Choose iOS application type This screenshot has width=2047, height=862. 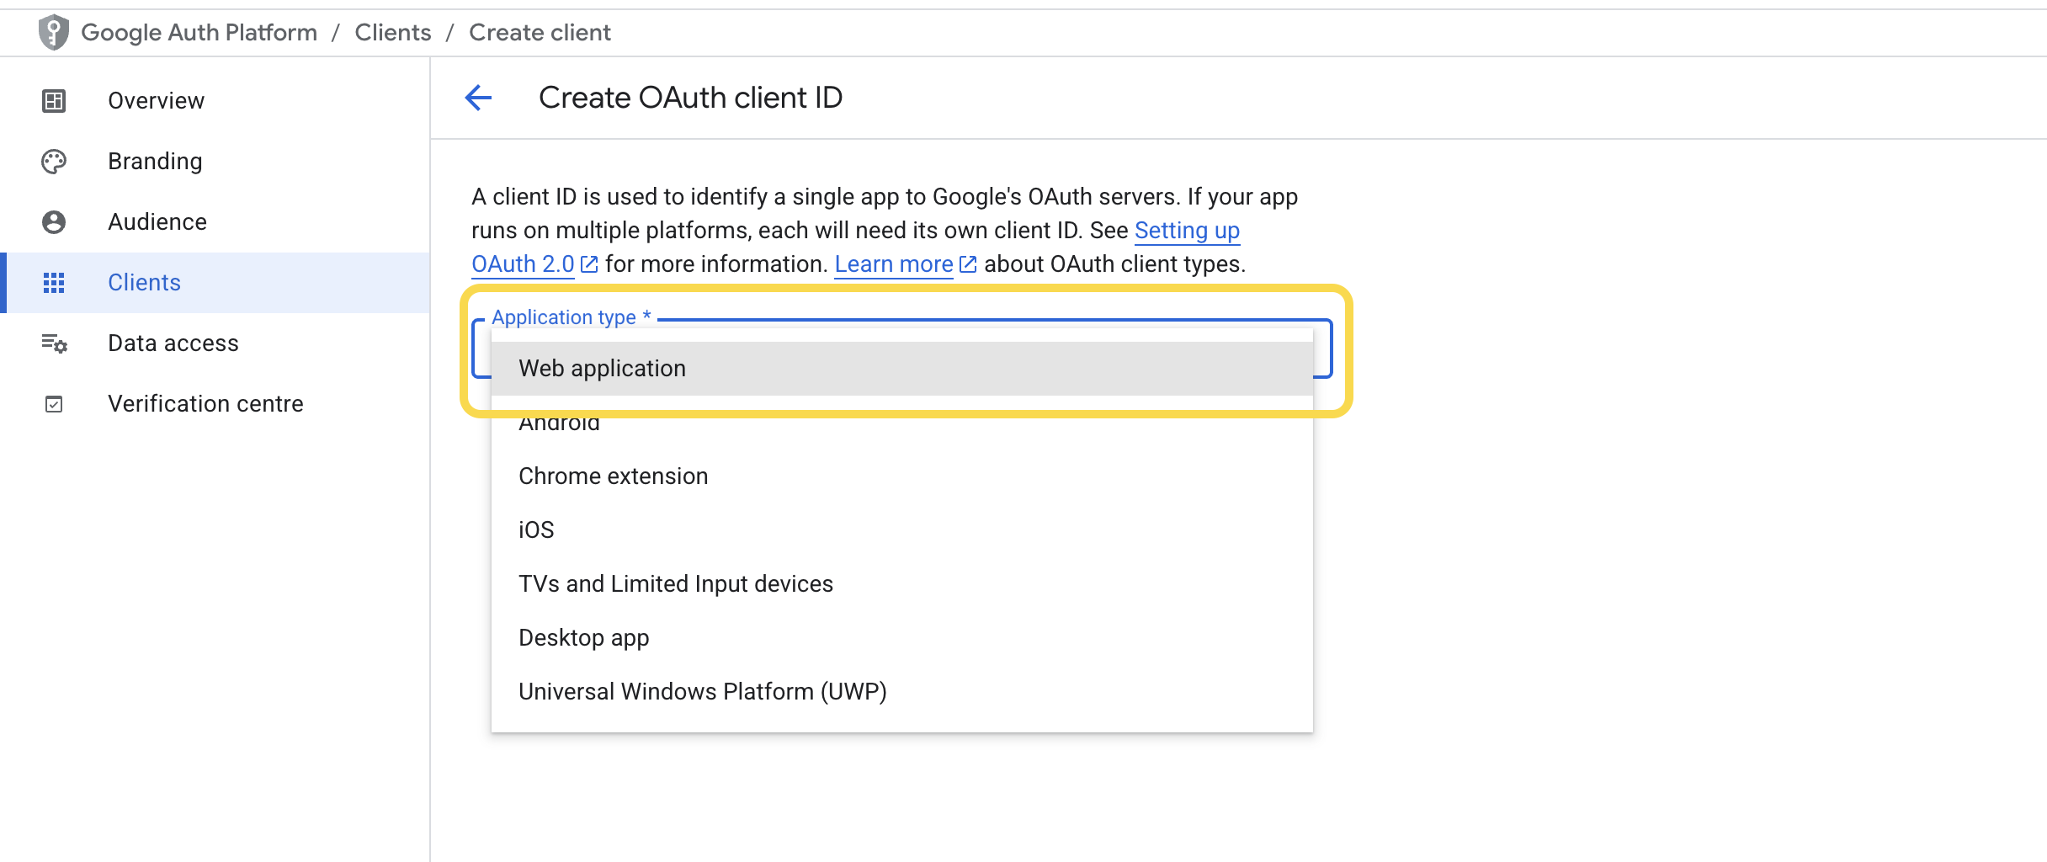tap(902, 530)
